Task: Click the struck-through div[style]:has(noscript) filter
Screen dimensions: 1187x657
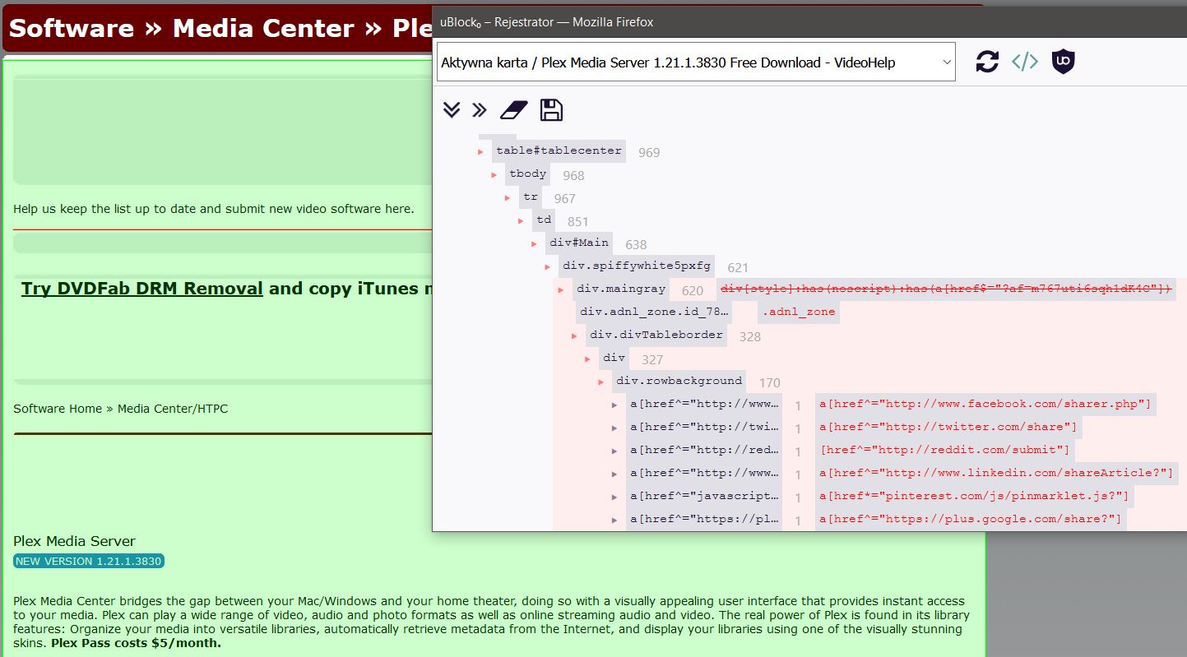Action: point(946,289)
